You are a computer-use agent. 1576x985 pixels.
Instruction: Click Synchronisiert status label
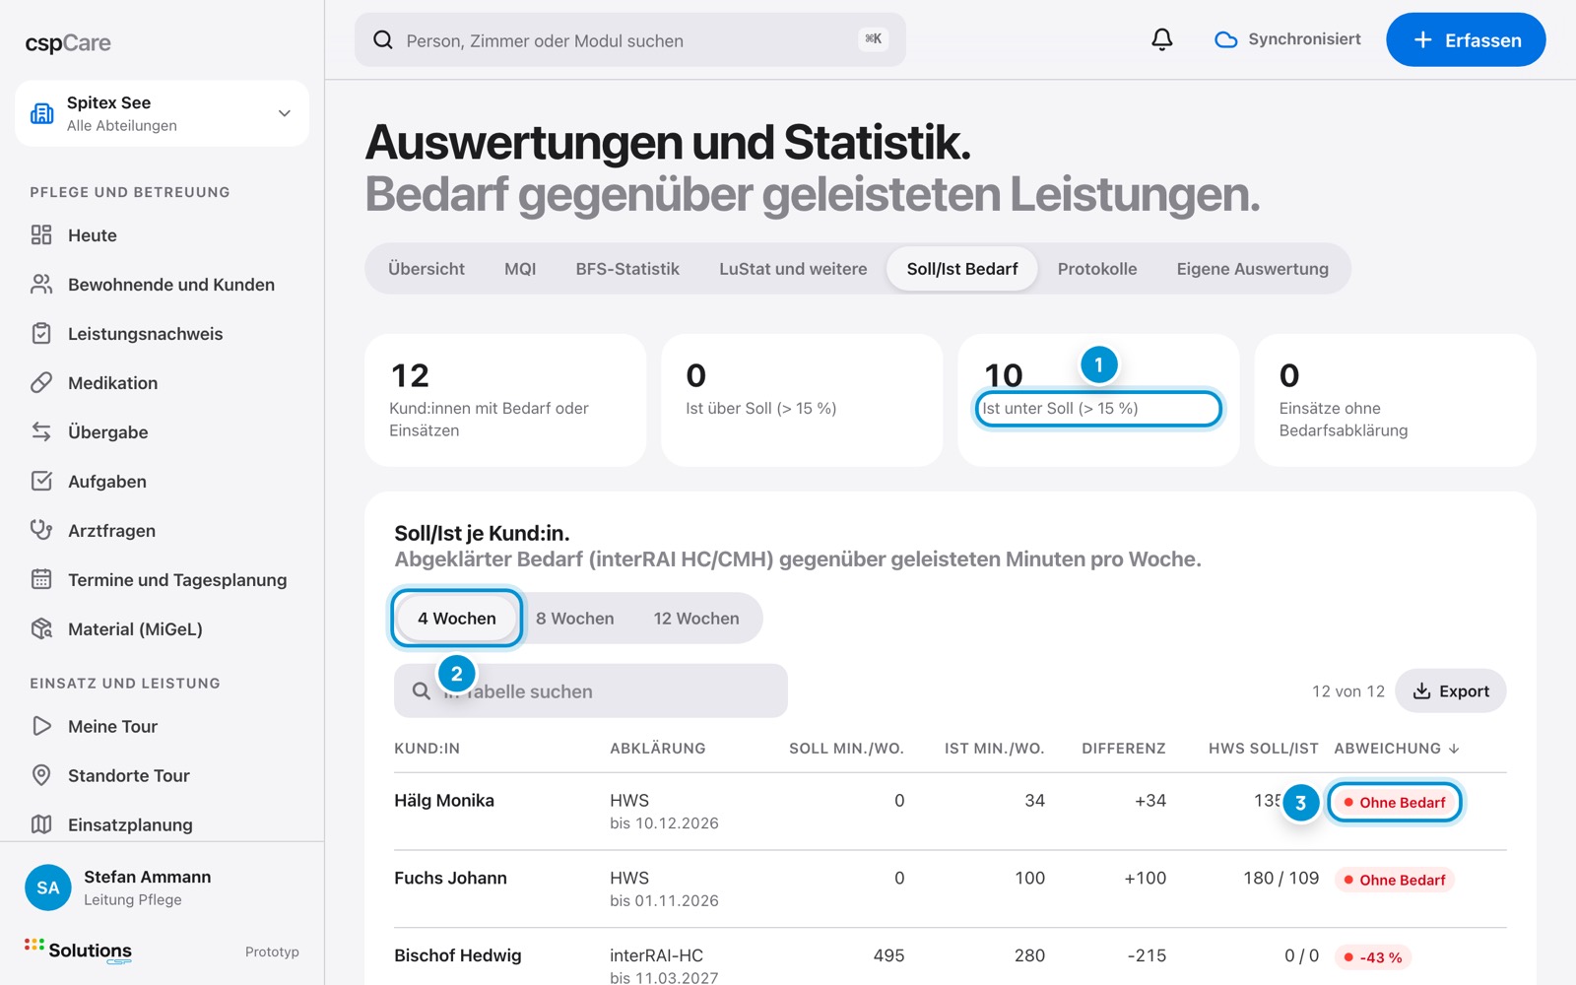click(x=1304, y=39)
